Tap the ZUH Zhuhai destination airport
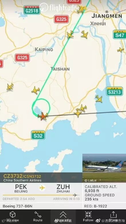This screenshot has height=224, width=126. tap(63, 189)
